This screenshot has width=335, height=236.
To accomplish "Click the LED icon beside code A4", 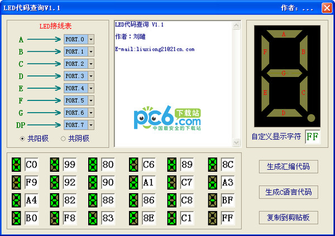I will pyautogui.click(x=16, y=200).
